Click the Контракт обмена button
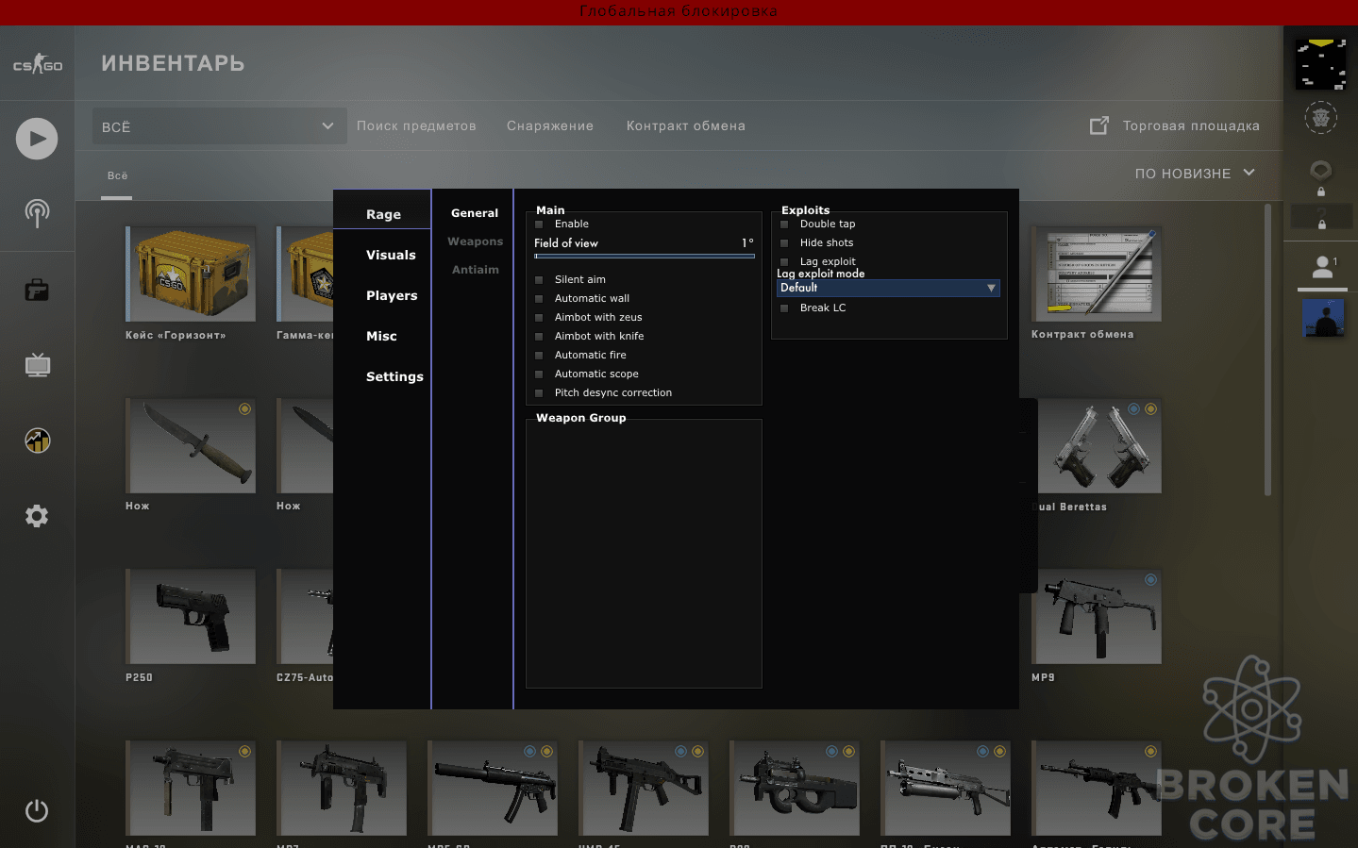 point(686,125)
